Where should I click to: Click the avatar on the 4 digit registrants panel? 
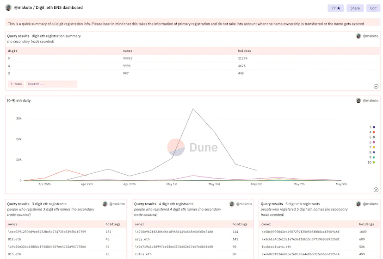232,204
